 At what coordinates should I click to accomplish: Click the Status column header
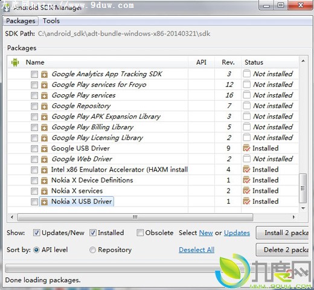(270, 62)
